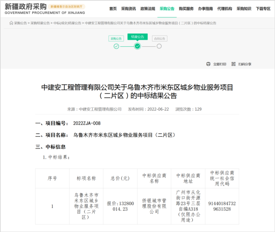Click the 采购公告 checkmark step circle
Screen dimensions: 275x232
click(x=116, y=46)
